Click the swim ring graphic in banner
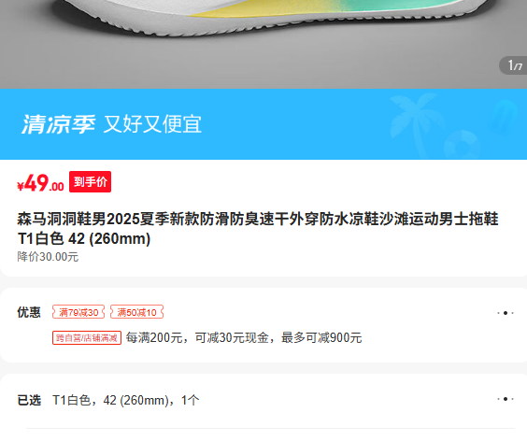Viewport: 527px width, 441px height. tap(463, 145)
